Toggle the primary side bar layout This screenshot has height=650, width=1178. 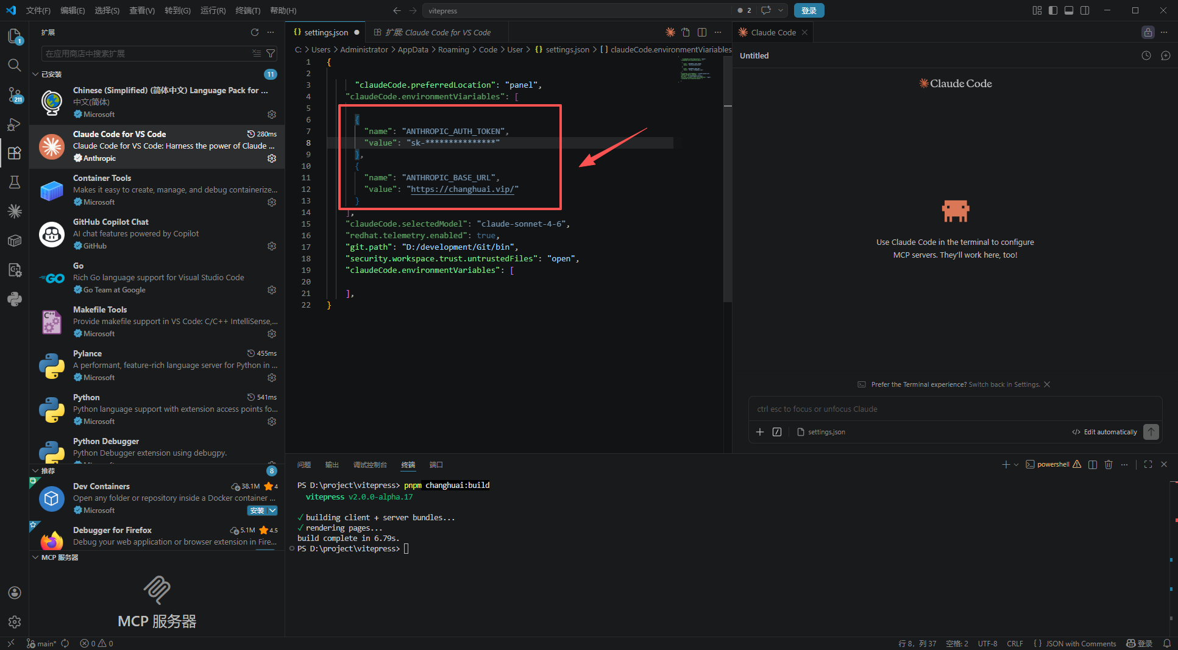[x=1053, y=10]
